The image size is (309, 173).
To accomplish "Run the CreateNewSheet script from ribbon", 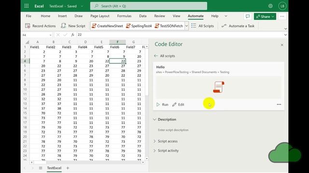I will (x=107, y=26).
